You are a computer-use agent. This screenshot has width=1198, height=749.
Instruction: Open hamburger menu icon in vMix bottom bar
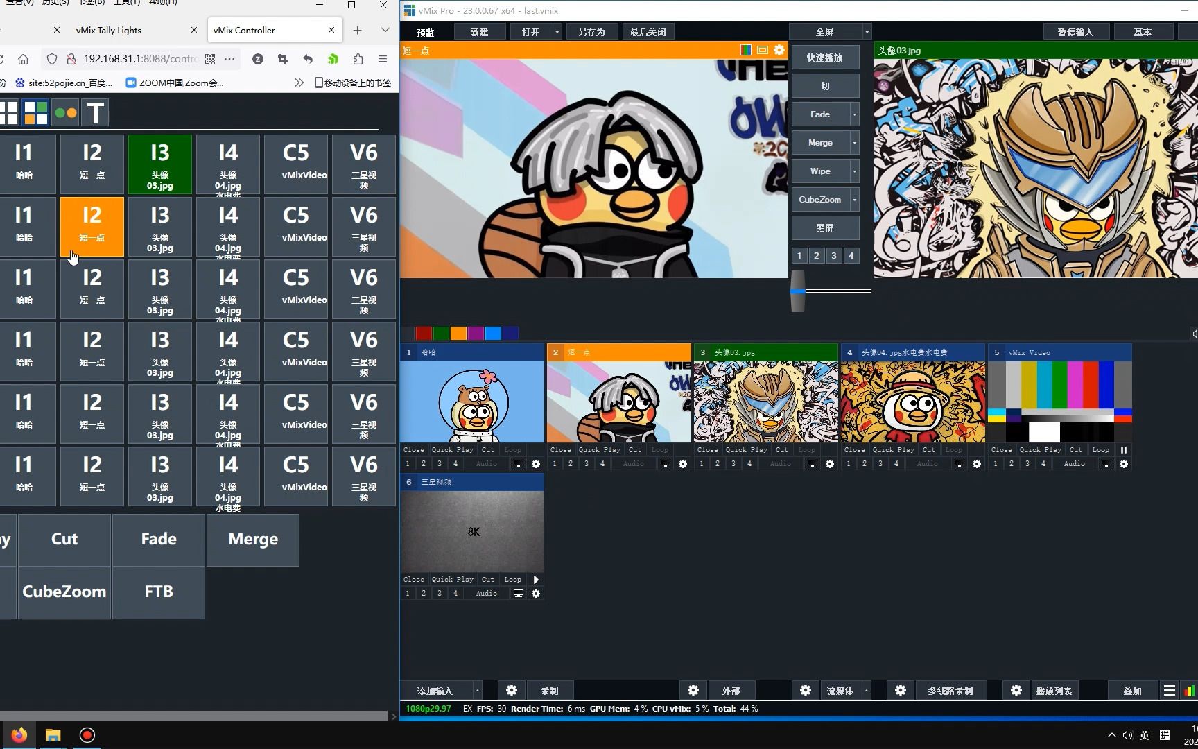point(1170,691)
